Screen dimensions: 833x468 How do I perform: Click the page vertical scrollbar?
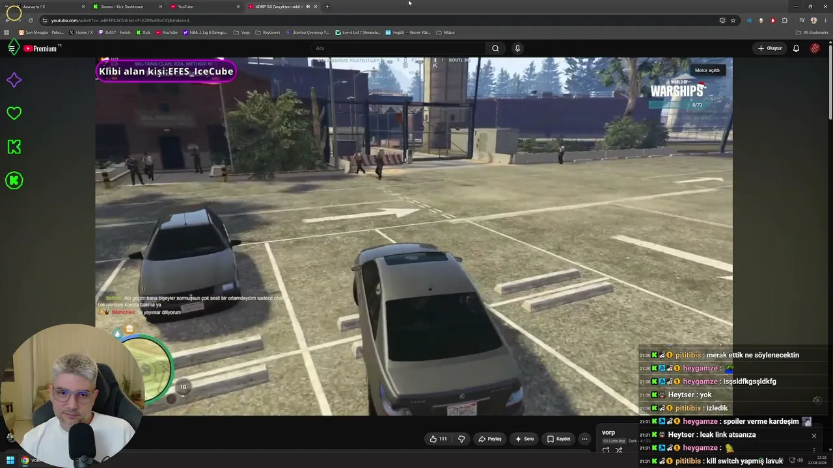[x=830, y=79]
